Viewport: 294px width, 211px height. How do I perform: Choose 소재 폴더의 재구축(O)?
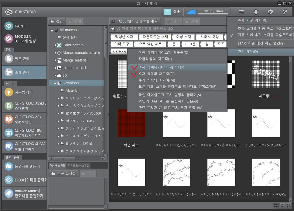click(177, 74)
